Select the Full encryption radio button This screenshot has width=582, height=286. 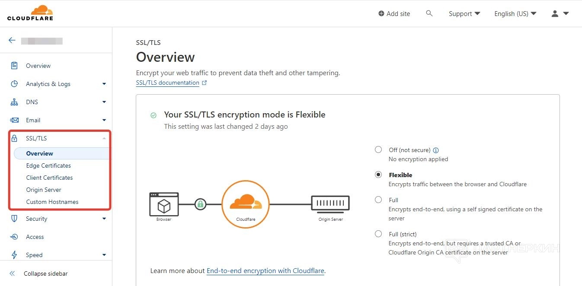tap(378, 200)
